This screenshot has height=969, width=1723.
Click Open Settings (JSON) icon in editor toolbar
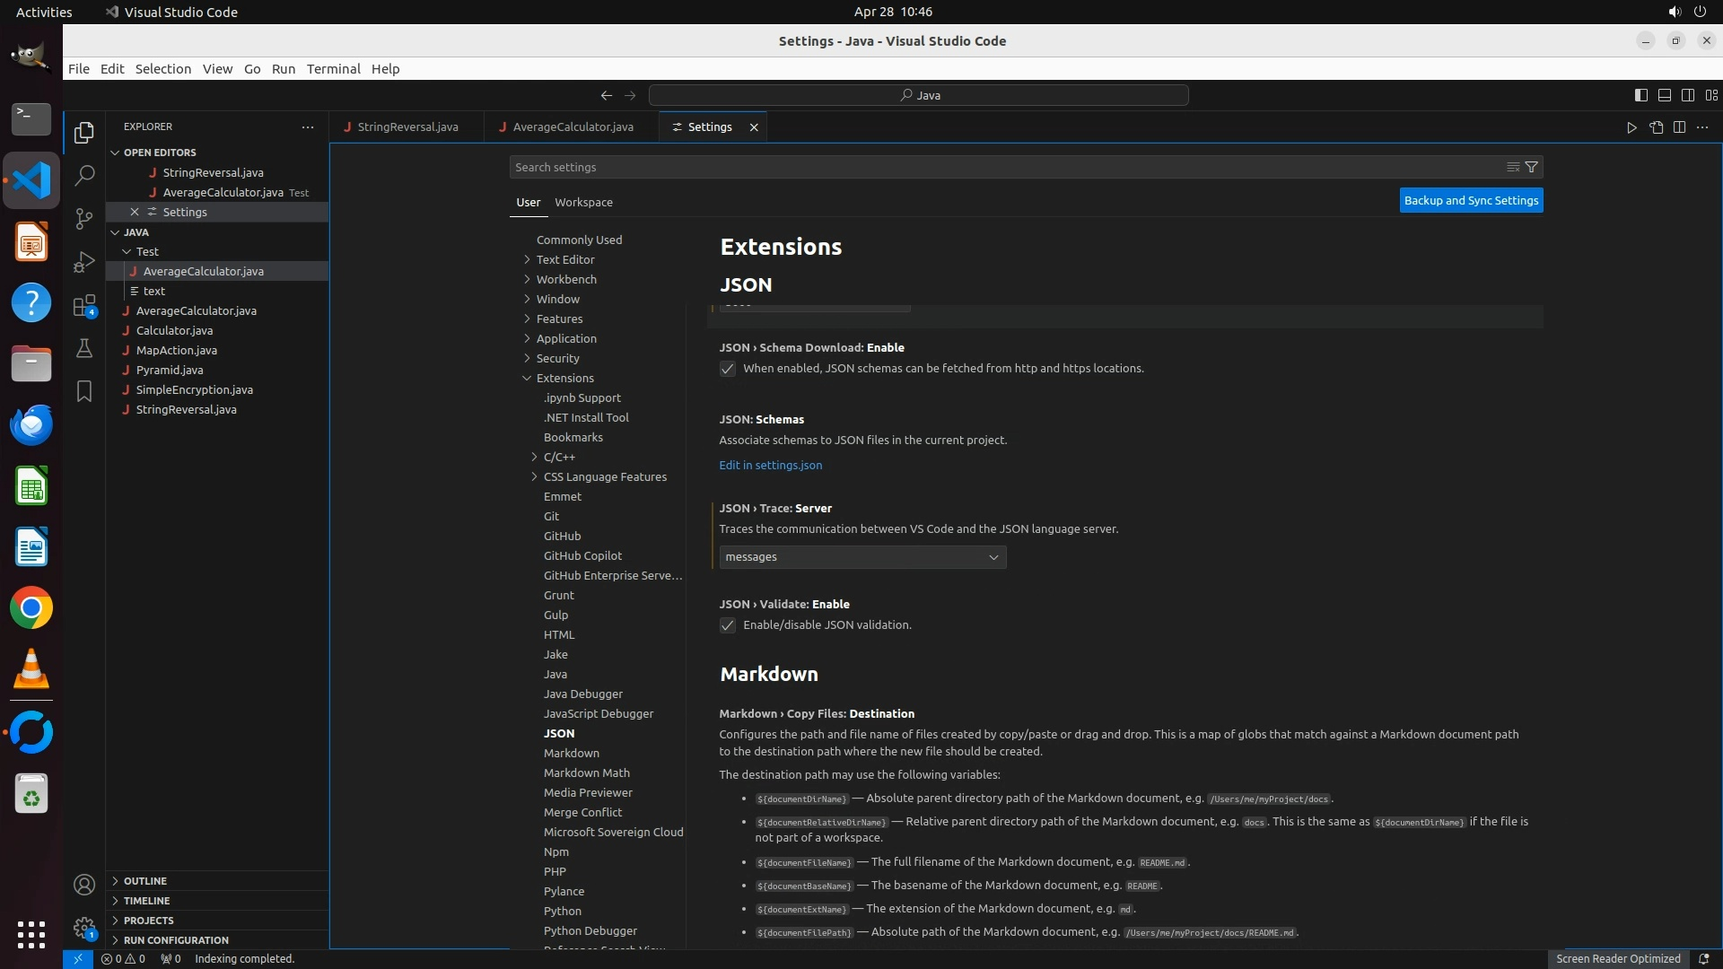(1656, 127)
